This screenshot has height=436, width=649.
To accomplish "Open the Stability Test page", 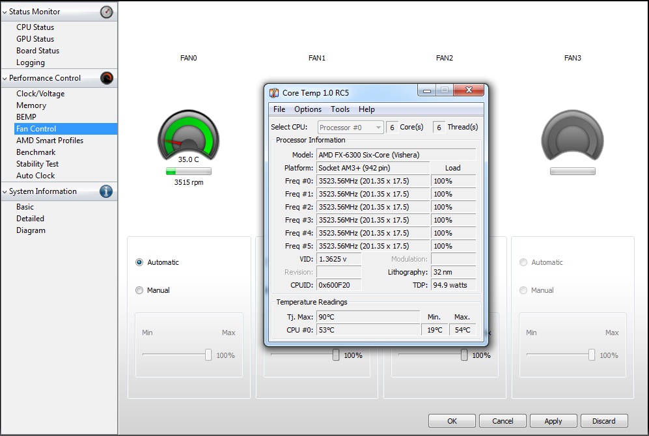I will pos(38,164).
